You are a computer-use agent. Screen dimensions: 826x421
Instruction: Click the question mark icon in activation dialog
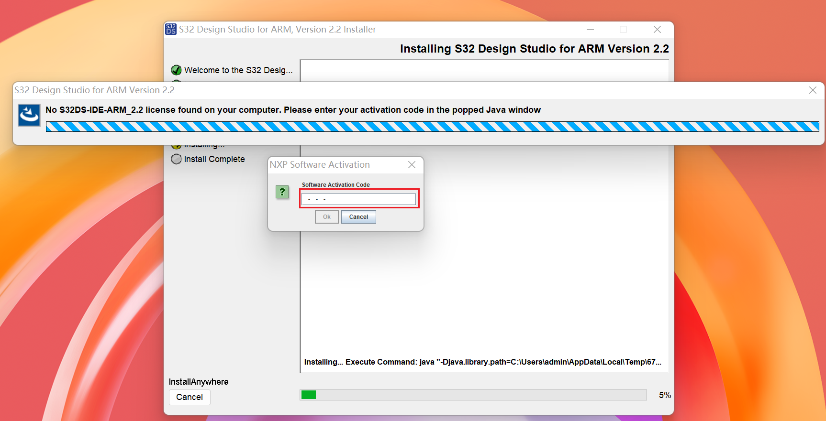(x=282, y=192)
